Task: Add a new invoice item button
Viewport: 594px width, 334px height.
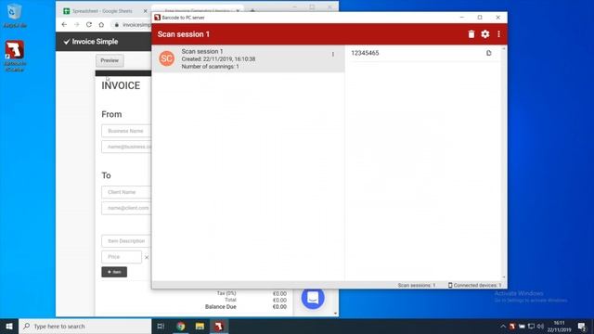Action: pyautogui.click(x=114, y=272)
